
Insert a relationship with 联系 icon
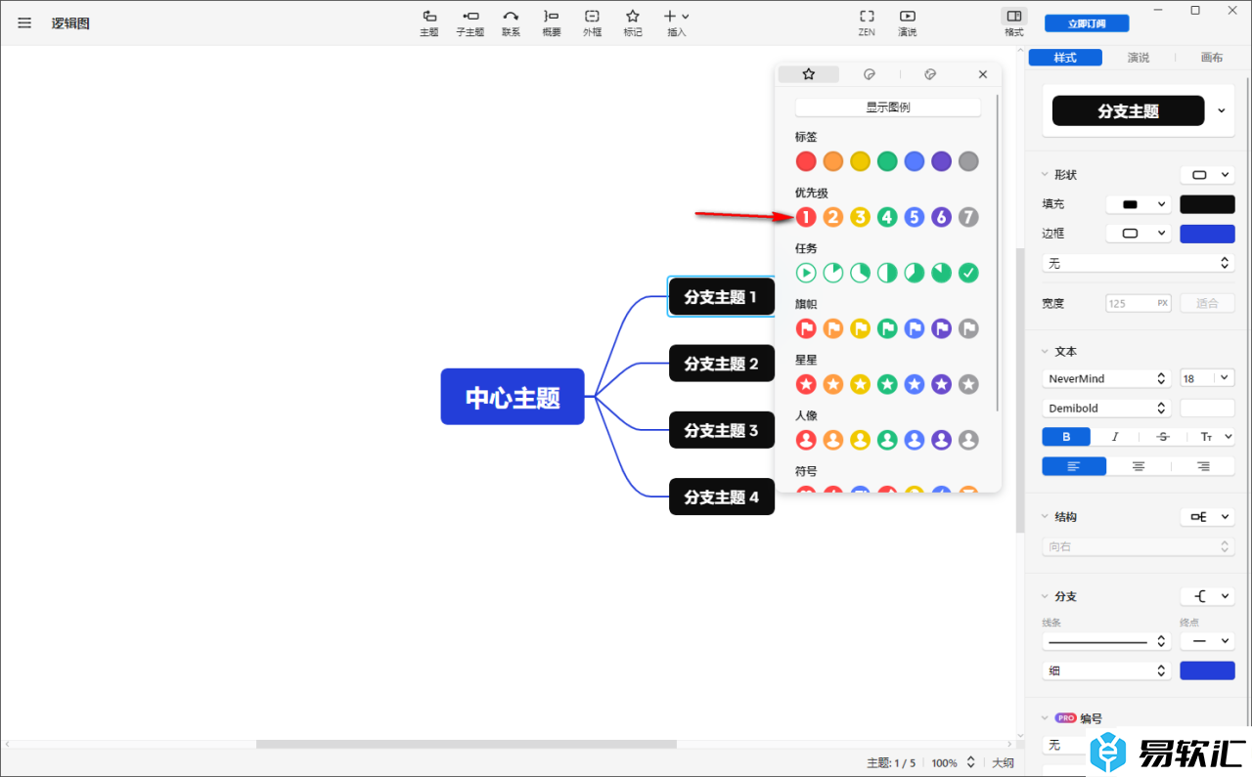pyautogui.click(x=511, y=23)
